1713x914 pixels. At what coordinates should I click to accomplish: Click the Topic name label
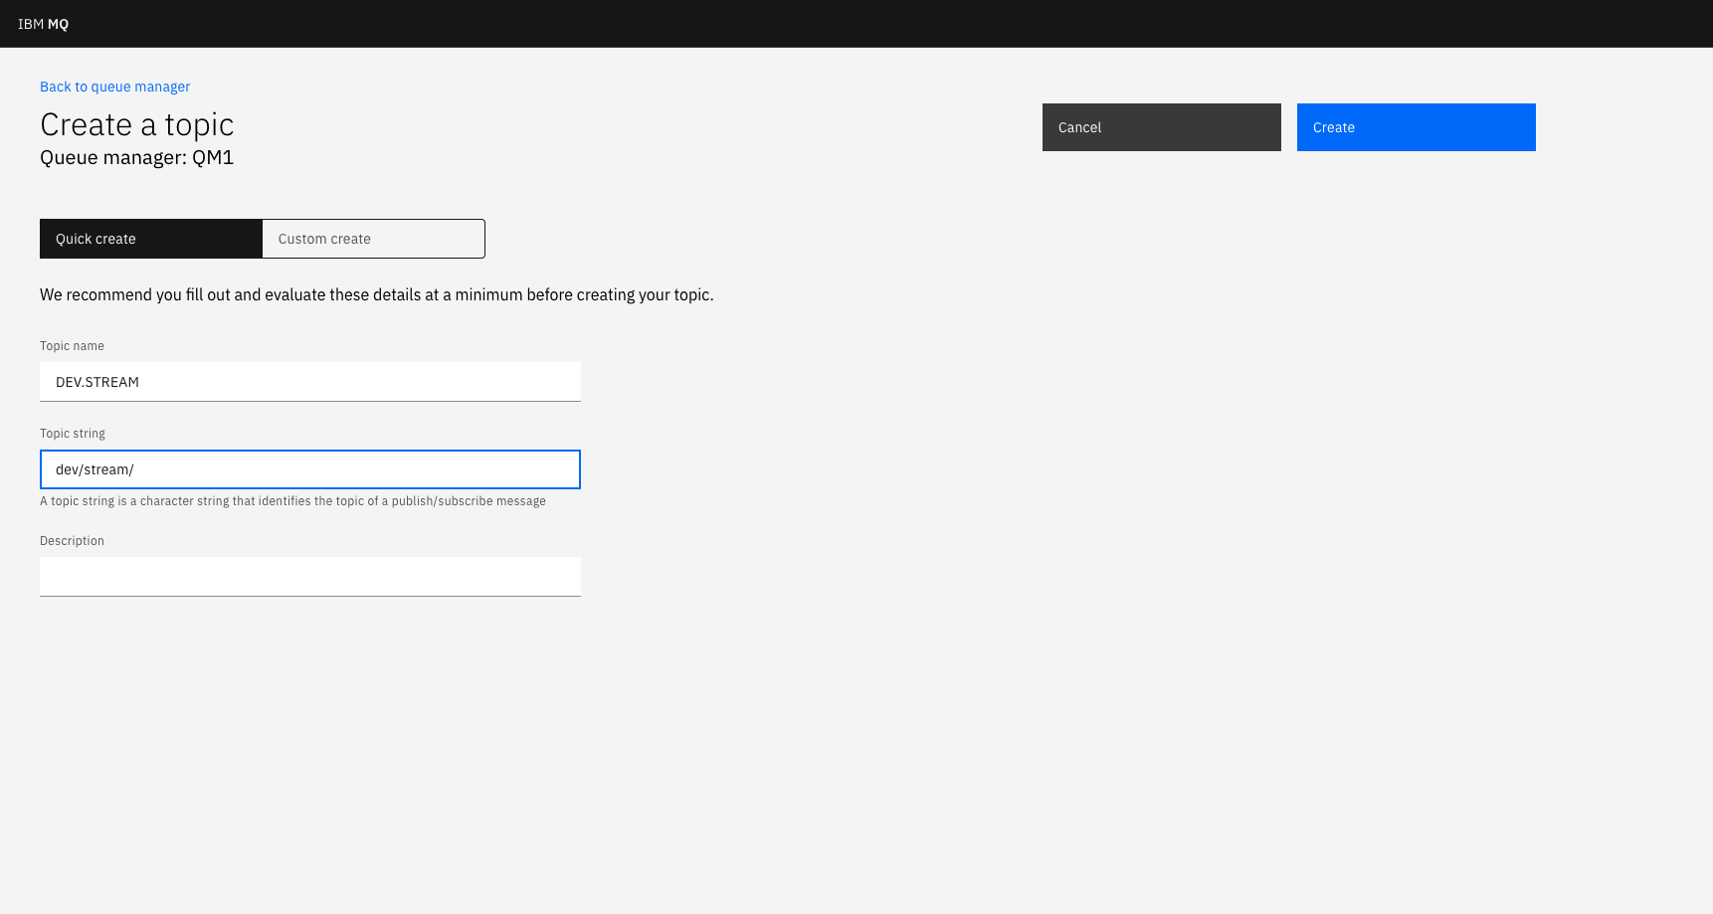(x=72, y=345)
